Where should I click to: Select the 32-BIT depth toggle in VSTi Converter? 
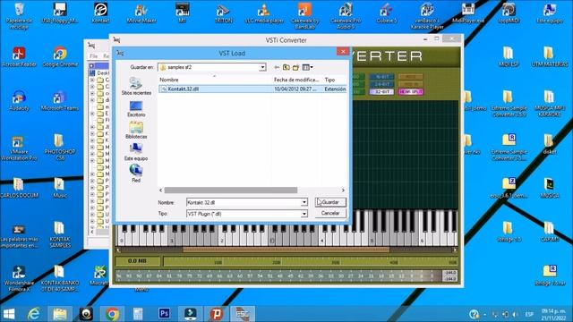381,92
